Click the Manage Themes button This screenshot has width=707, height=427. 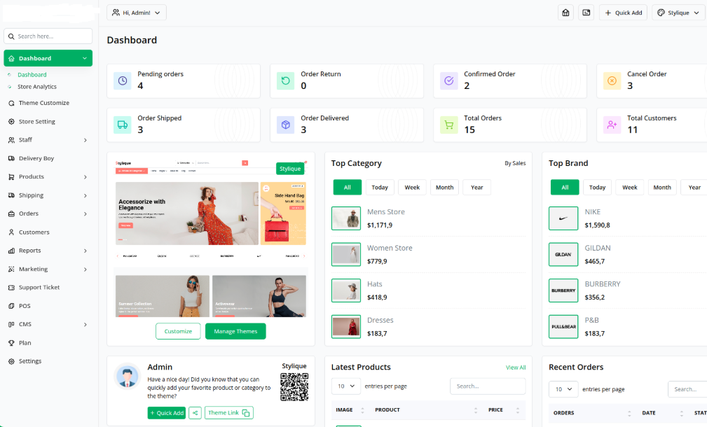click(235, 331)
